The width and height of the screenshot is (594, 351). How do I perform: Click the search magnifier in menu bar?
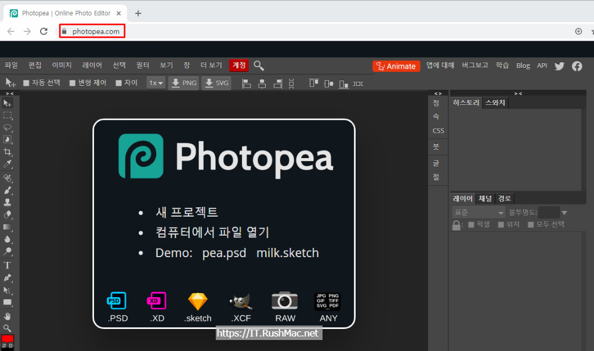pos(259,65)
